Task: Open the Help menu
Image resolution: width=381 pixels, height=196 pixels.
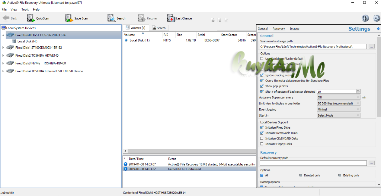Action: [x=36, y=9]
